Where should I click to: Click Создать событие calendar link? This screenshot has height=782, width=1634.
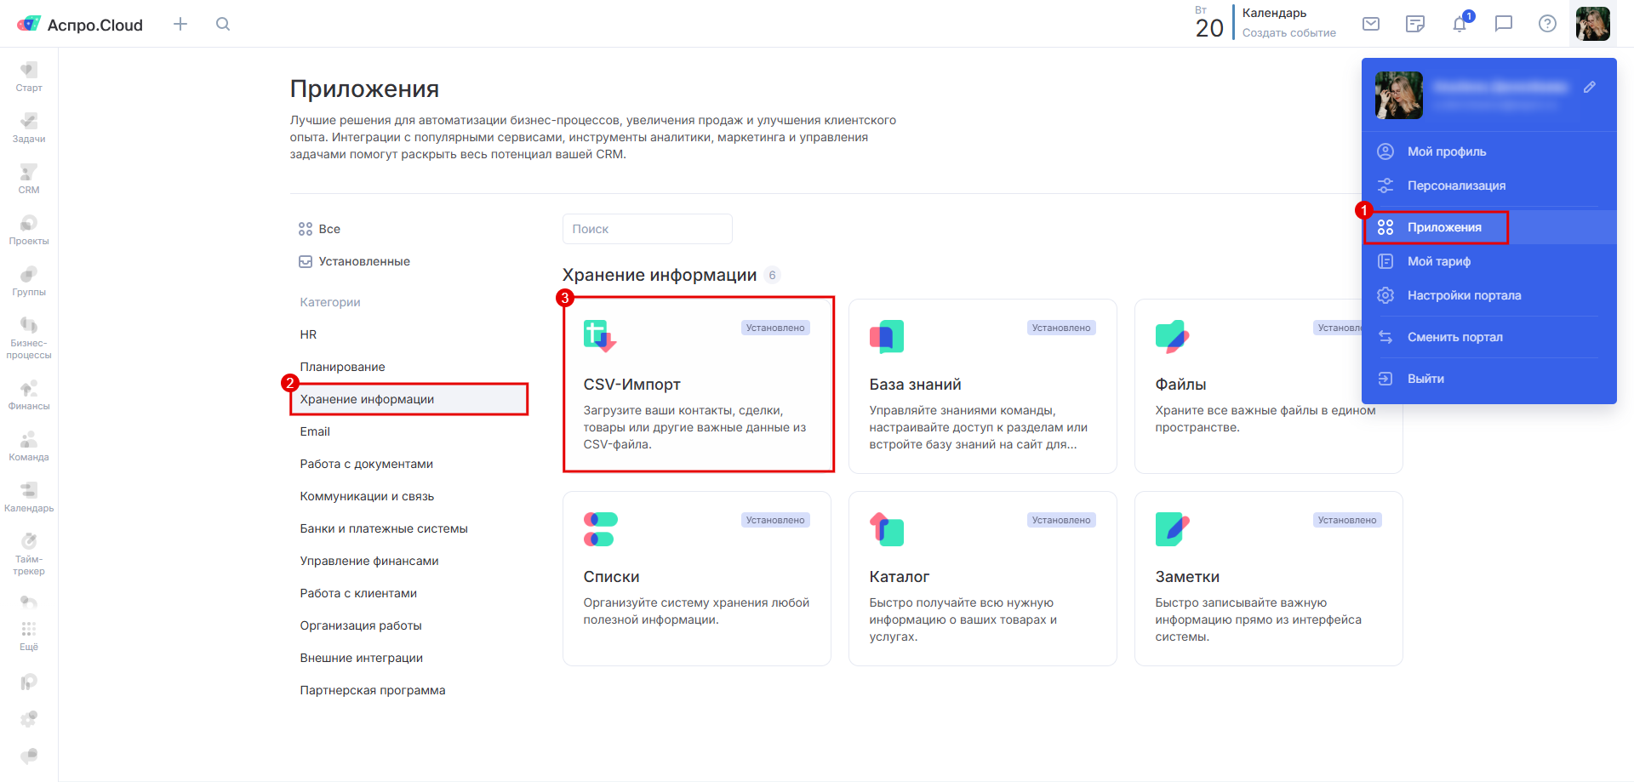pos(1288,33)
